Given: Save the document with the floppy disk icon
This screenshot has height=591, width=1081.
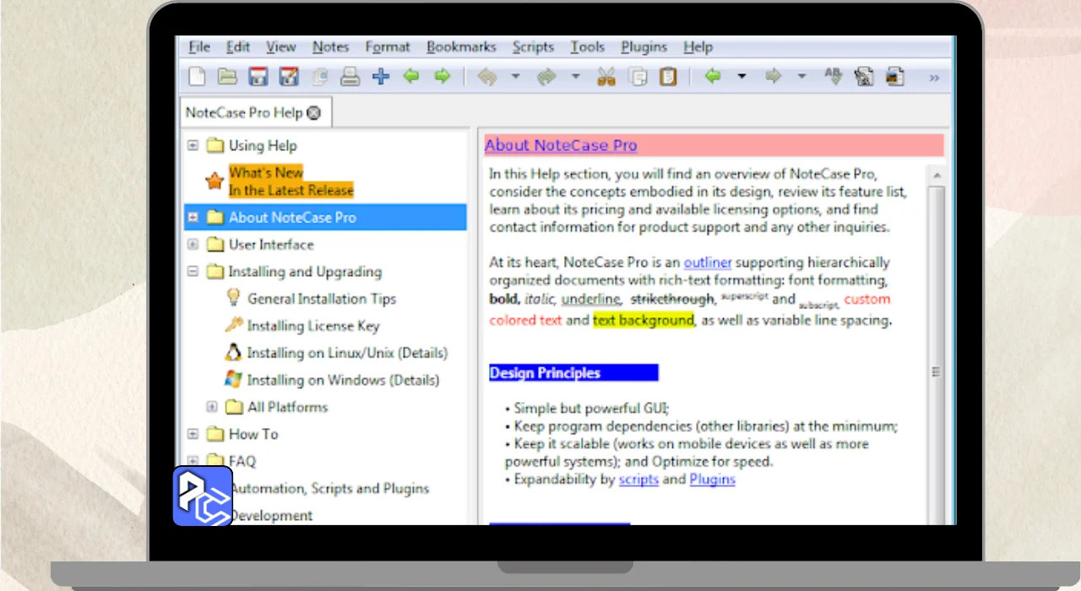Looking at the screenshot, I should (x=258, y=77).
